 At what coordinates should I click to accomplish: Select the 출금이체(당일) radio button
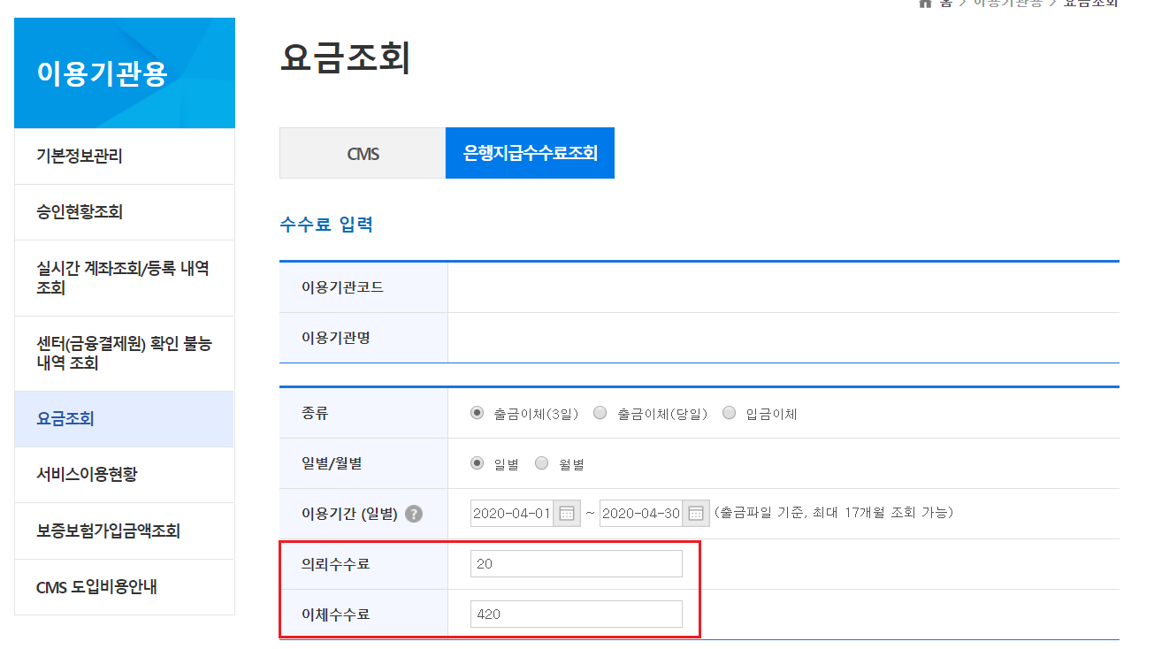tap(600, 412)
